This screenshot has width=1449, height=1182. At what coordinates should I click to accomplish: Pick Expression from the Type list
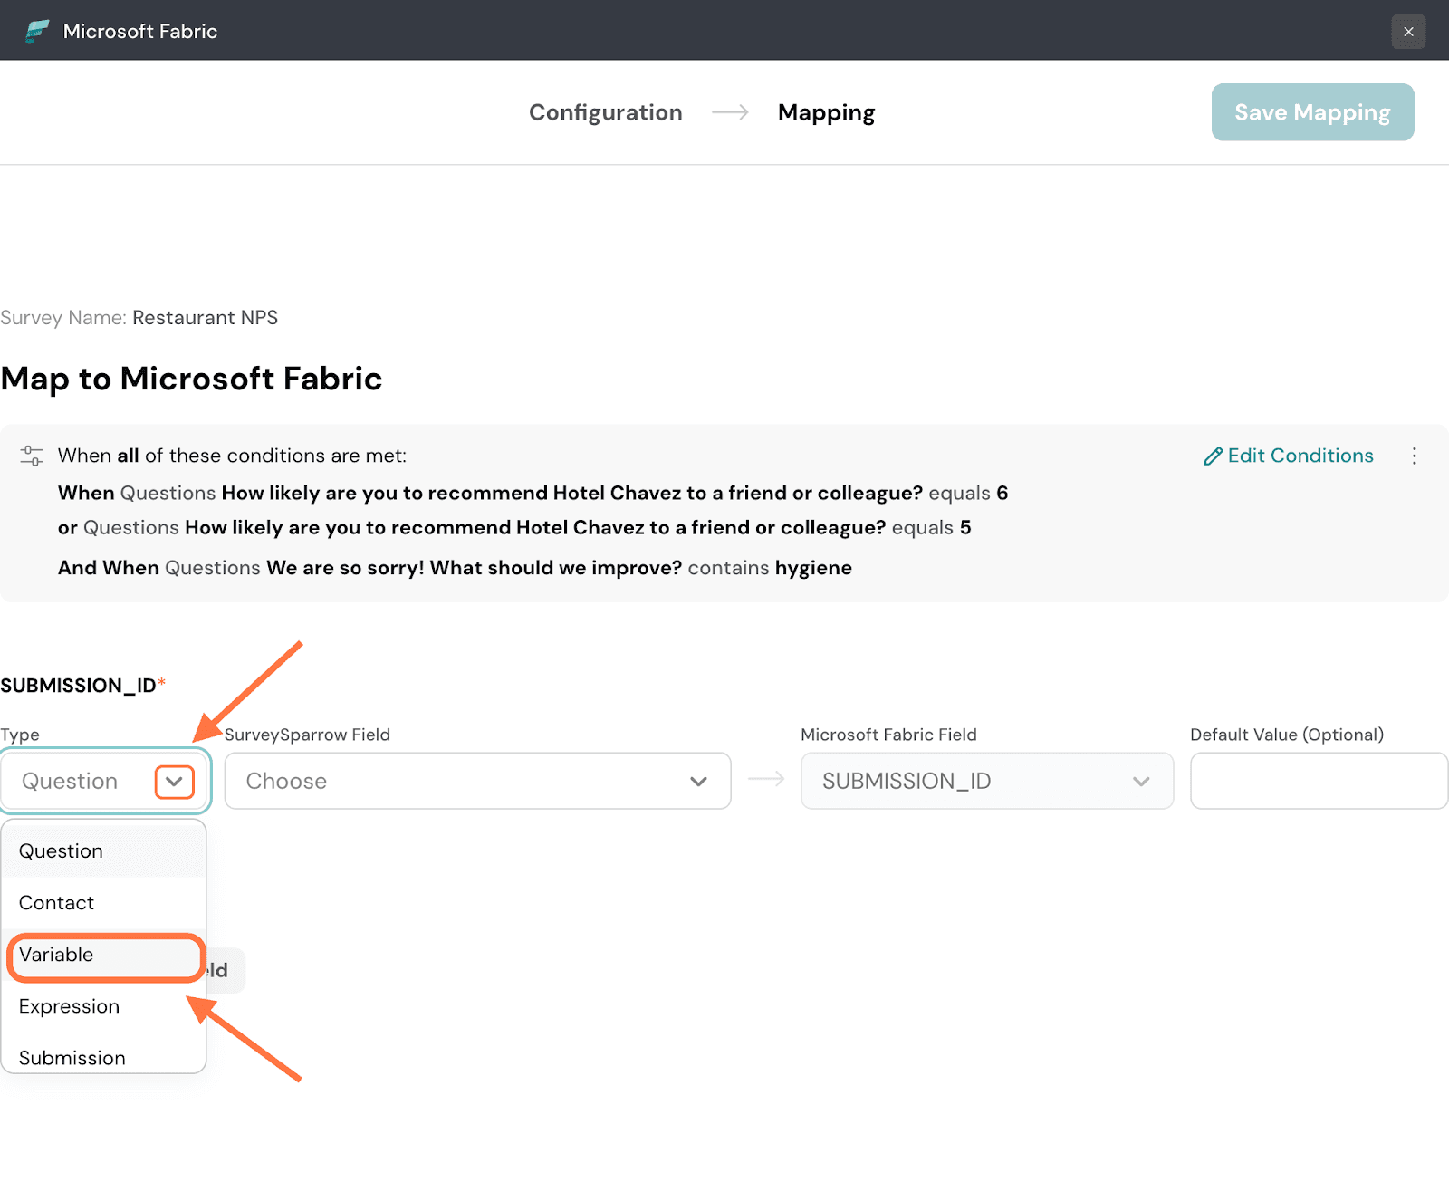[x=70, y=1006]
